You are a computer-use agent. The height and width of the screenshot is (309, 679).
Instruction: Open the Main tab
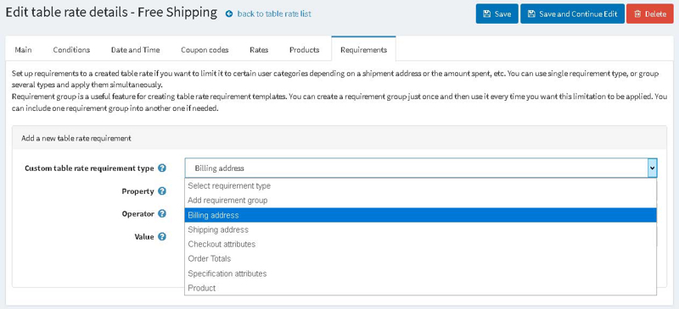(24, 50)
